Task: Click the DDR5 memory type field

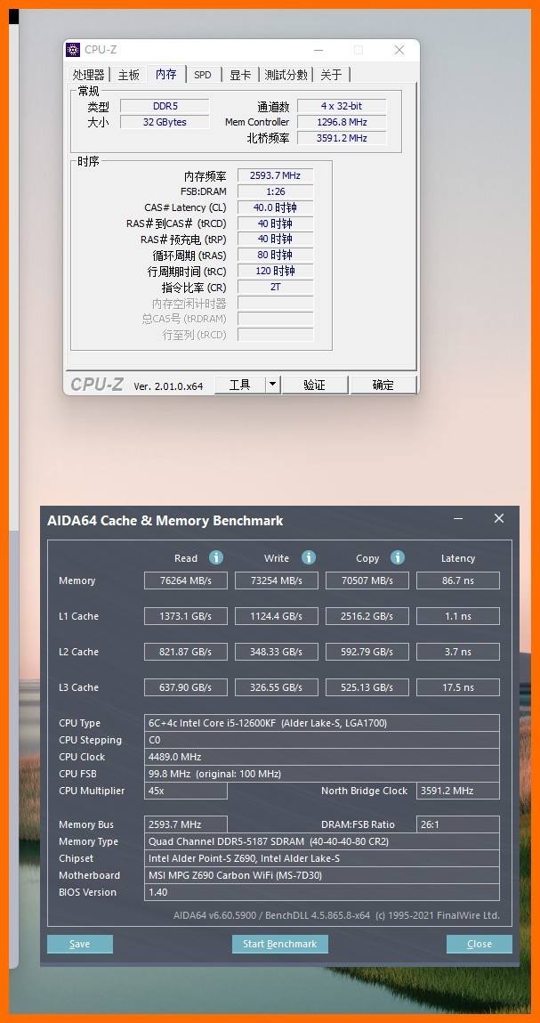Action: pos(165,106)
